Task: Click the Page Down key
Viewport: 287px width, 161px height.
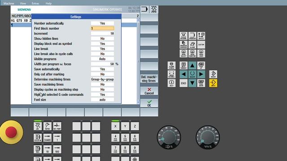Action: pyautogui.click(x=201, y=83)
